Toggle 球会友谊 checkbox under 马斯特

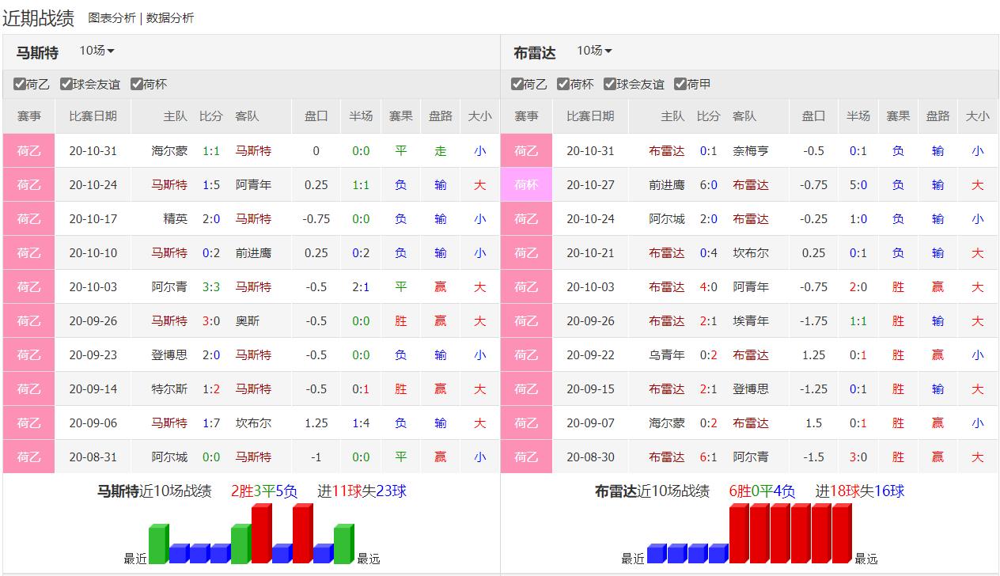[66, 84]
